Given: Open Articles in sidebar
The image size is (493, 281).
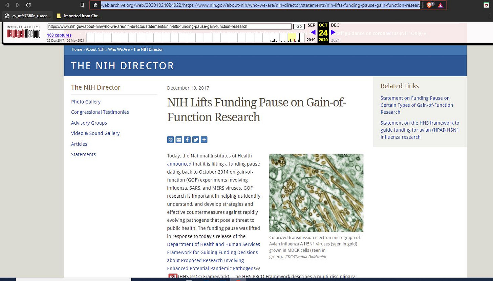Looking at the screenshot, I should coord(79,144).
